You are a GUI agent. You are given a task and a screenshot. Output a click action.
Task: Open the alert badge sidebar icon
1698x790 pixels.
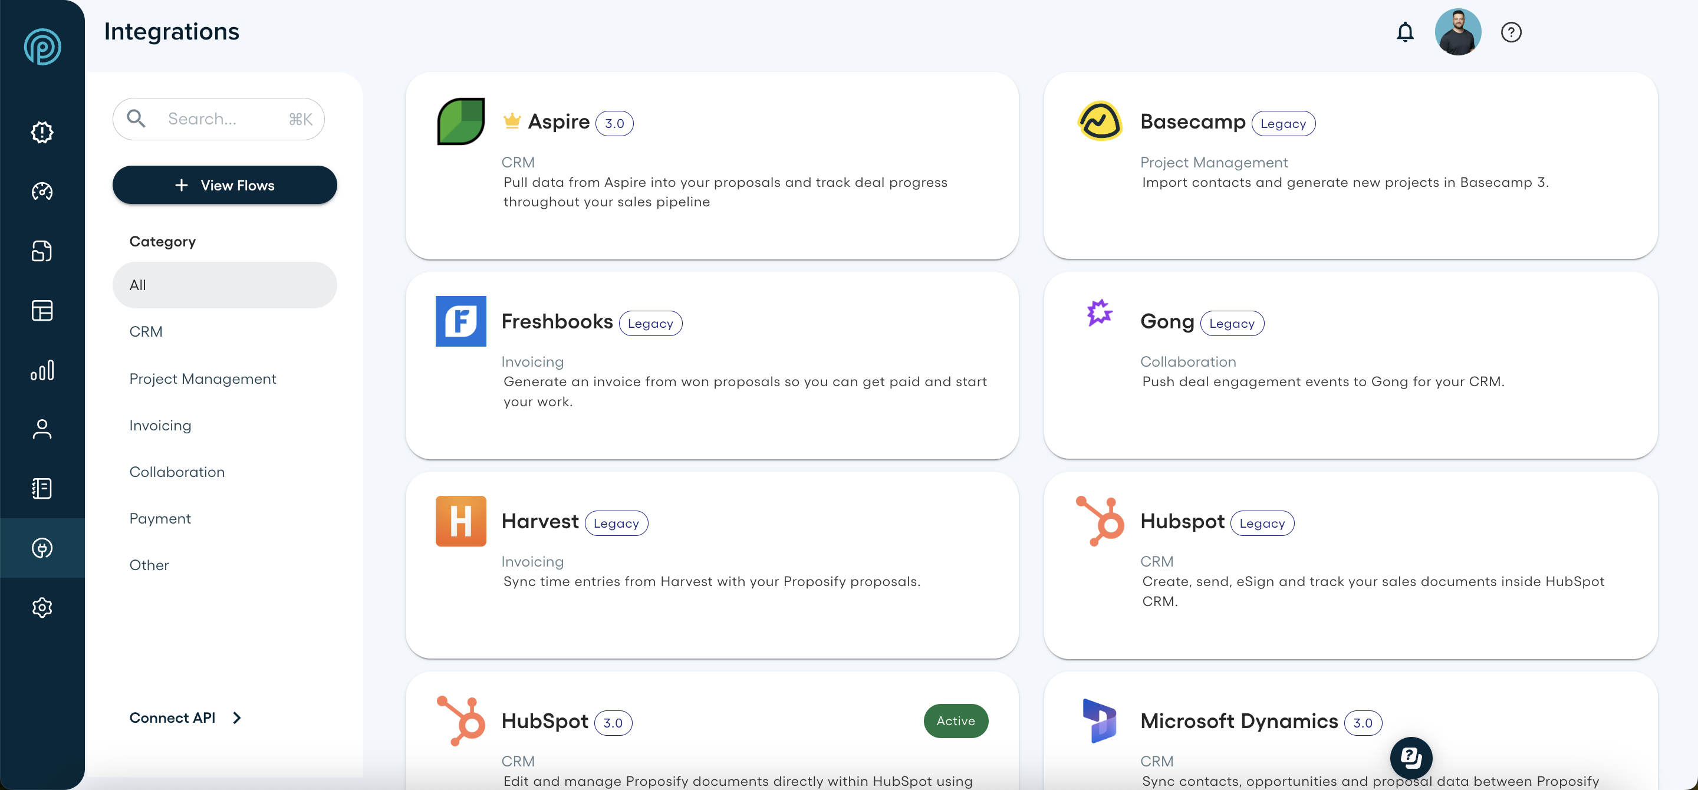42,133
